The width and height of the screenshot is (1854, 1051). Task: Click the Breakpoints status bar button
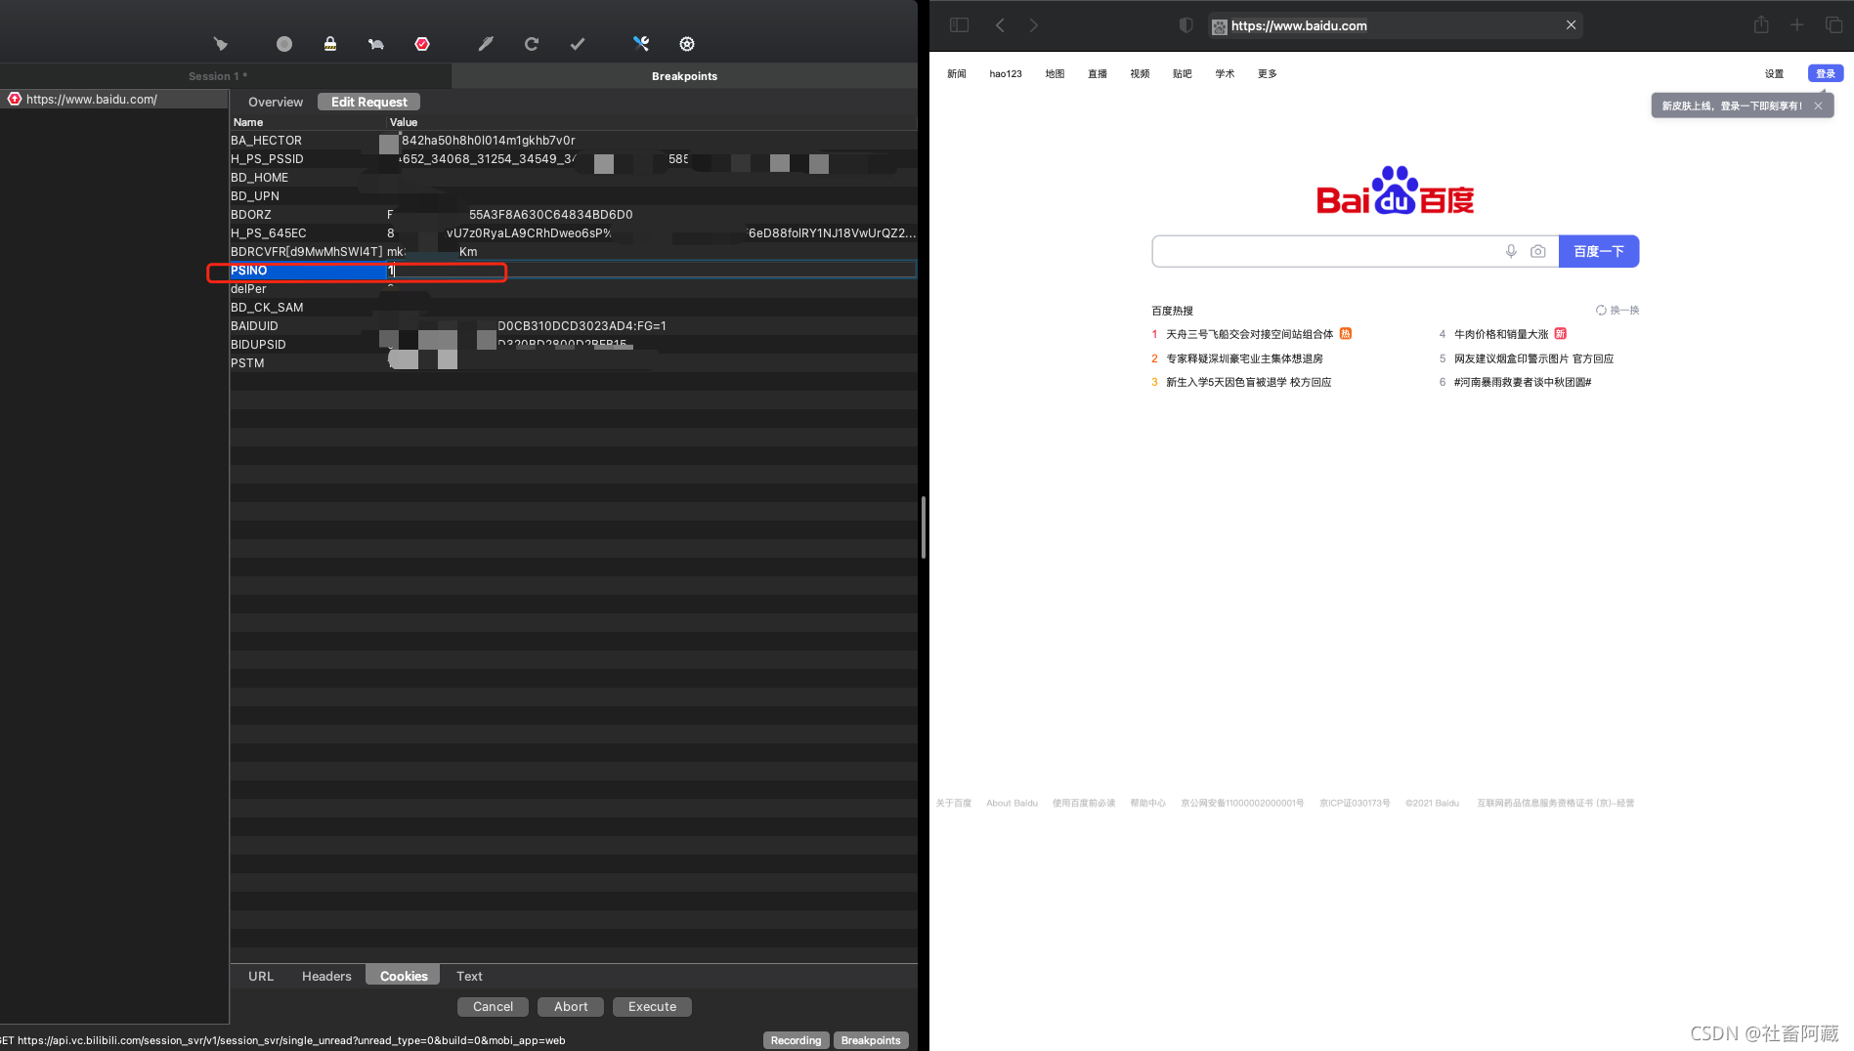(x=871, y=1040)
